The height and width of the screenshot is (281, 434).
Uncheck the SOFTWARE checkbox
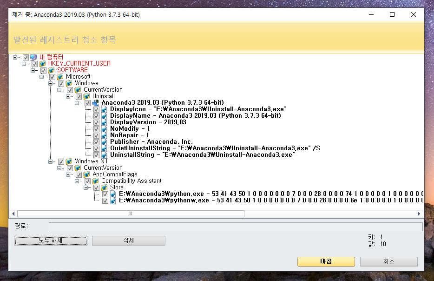(x=44, y=70)
